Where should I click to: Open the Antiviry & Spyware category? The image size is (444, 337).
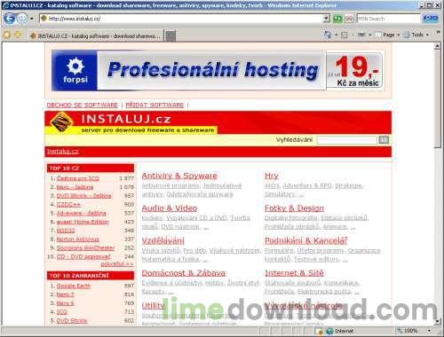coord(179,176)
